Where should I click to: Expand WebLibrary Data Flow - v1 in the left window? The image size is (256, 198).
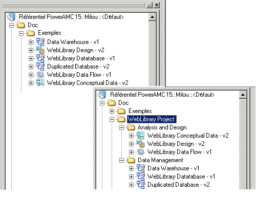(31, 75)
